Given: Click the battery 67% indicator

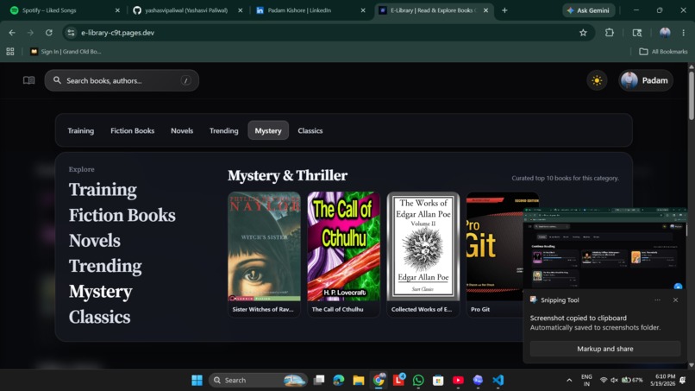Looking at the screenshot, I should [632, 381].
